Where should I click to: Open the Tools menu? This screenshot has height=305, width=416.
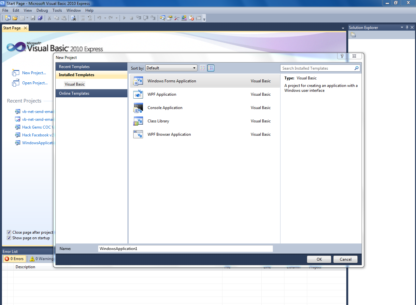(57, 10)
